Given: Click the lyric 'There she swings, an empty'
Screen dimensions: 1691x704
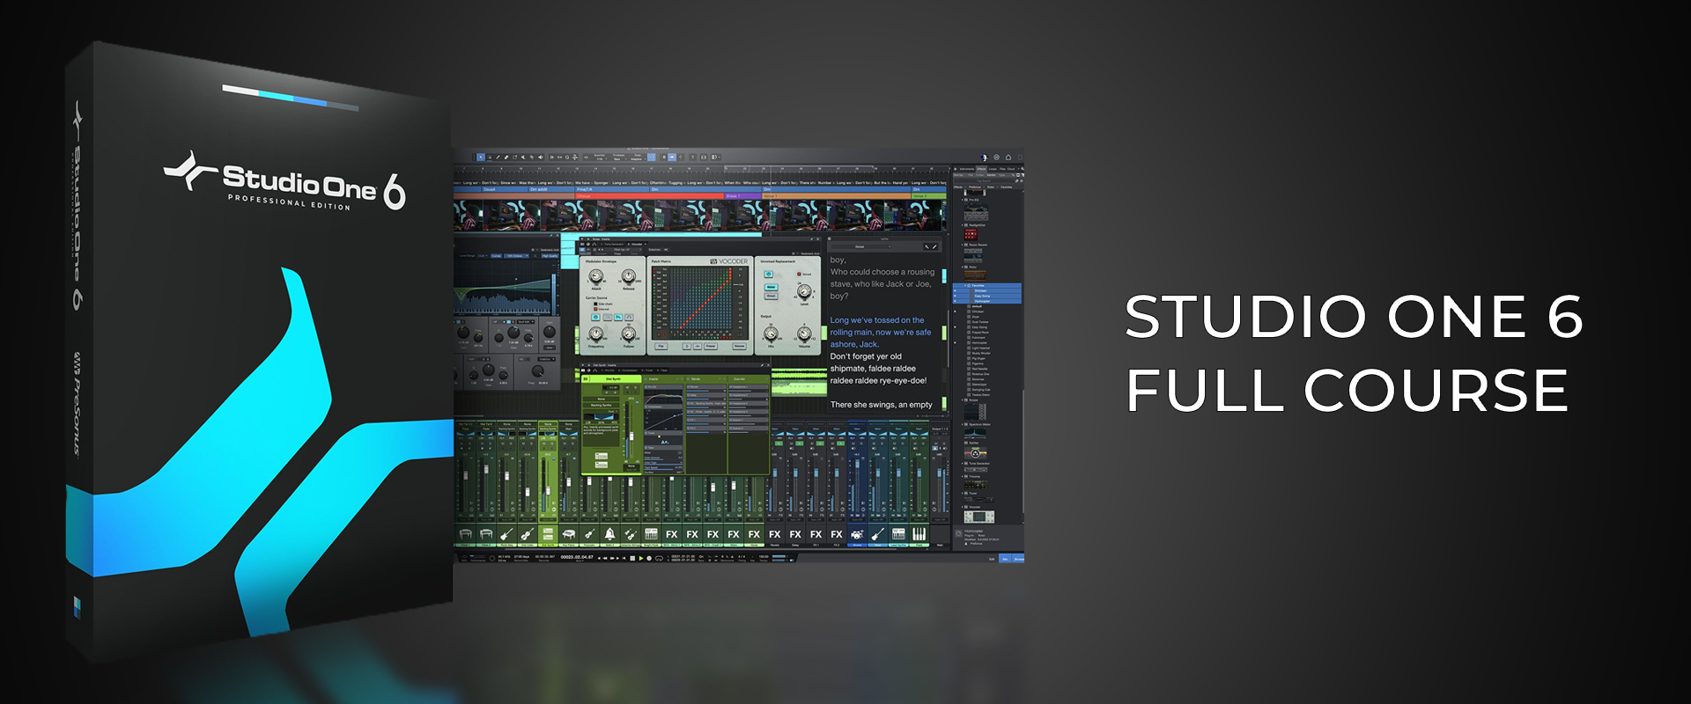Looking at the screenshot, I should (x=881, y=405).
